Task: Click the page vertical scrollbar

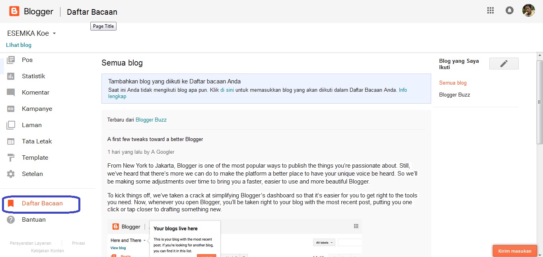Action: coord(539,102)
